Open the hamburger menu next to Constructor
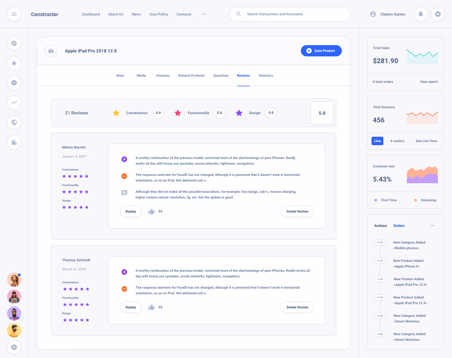The width and height of the screenshot is (452, 358). point(14,14)
